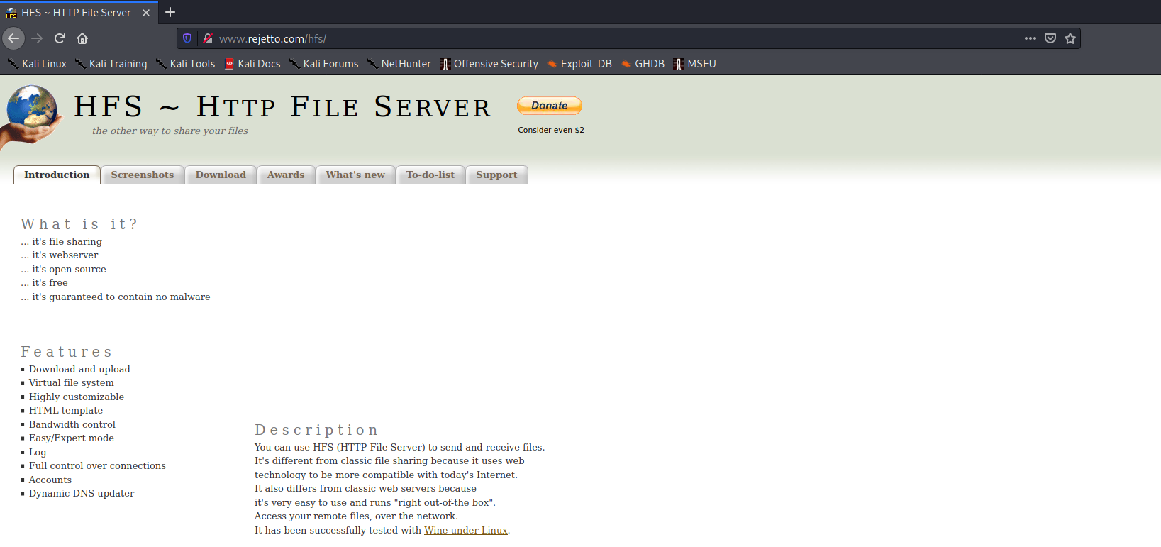Image resolution: width=1161 pixels, height=547 pixels.
Task: Reload the current page
Action: point(60,38)
